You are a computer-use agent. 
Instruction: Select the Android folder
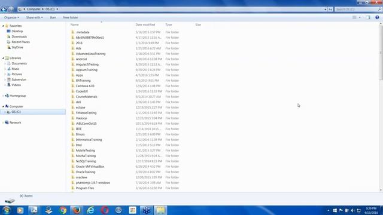click(x=81, y=59)
